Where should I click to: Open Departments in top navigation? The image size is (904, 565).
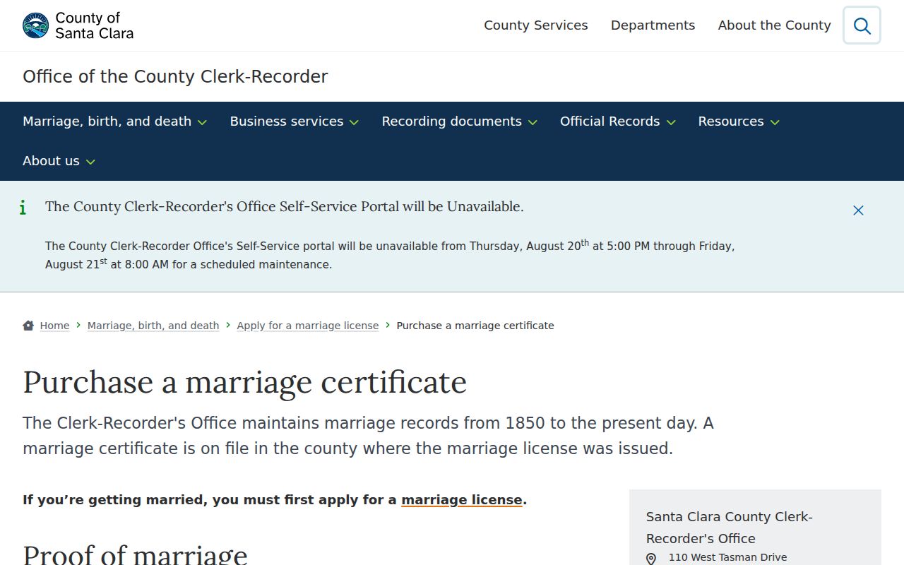tap(653, 25)
